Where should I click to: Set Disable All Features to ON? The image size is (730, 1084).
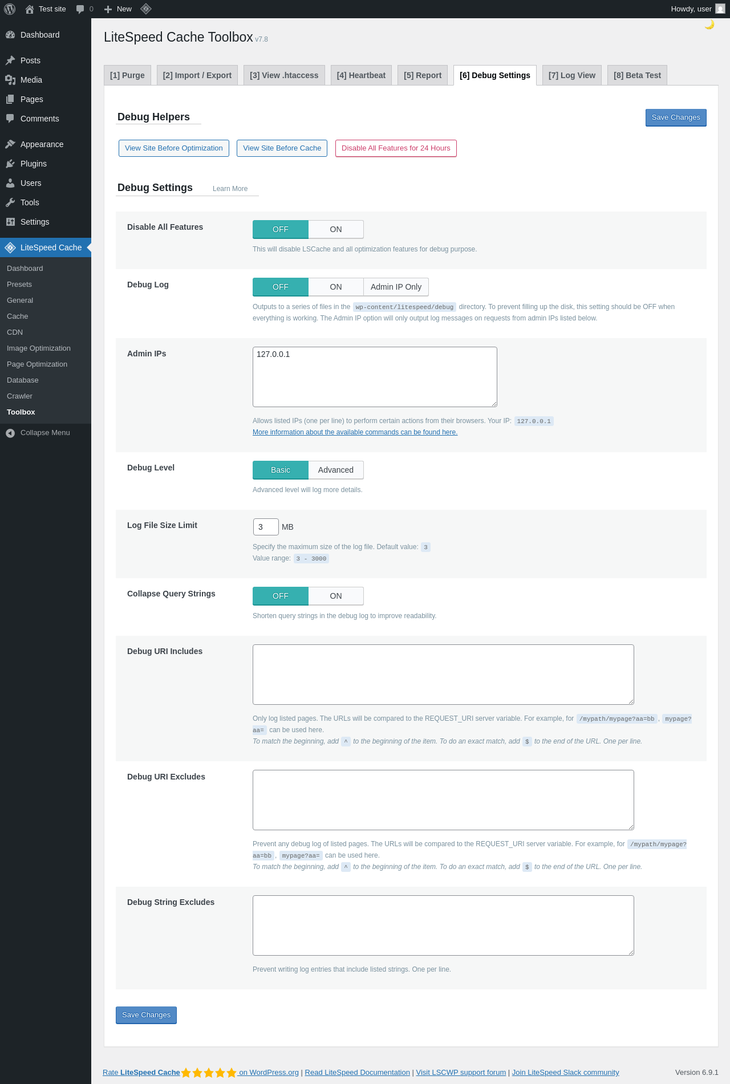pos(336,229)
